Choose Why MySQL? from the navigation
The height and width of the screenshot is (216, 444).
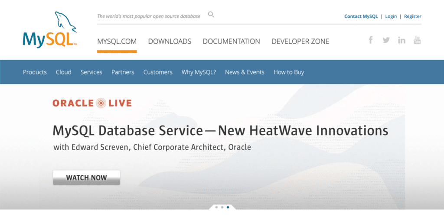click(199, 72)
